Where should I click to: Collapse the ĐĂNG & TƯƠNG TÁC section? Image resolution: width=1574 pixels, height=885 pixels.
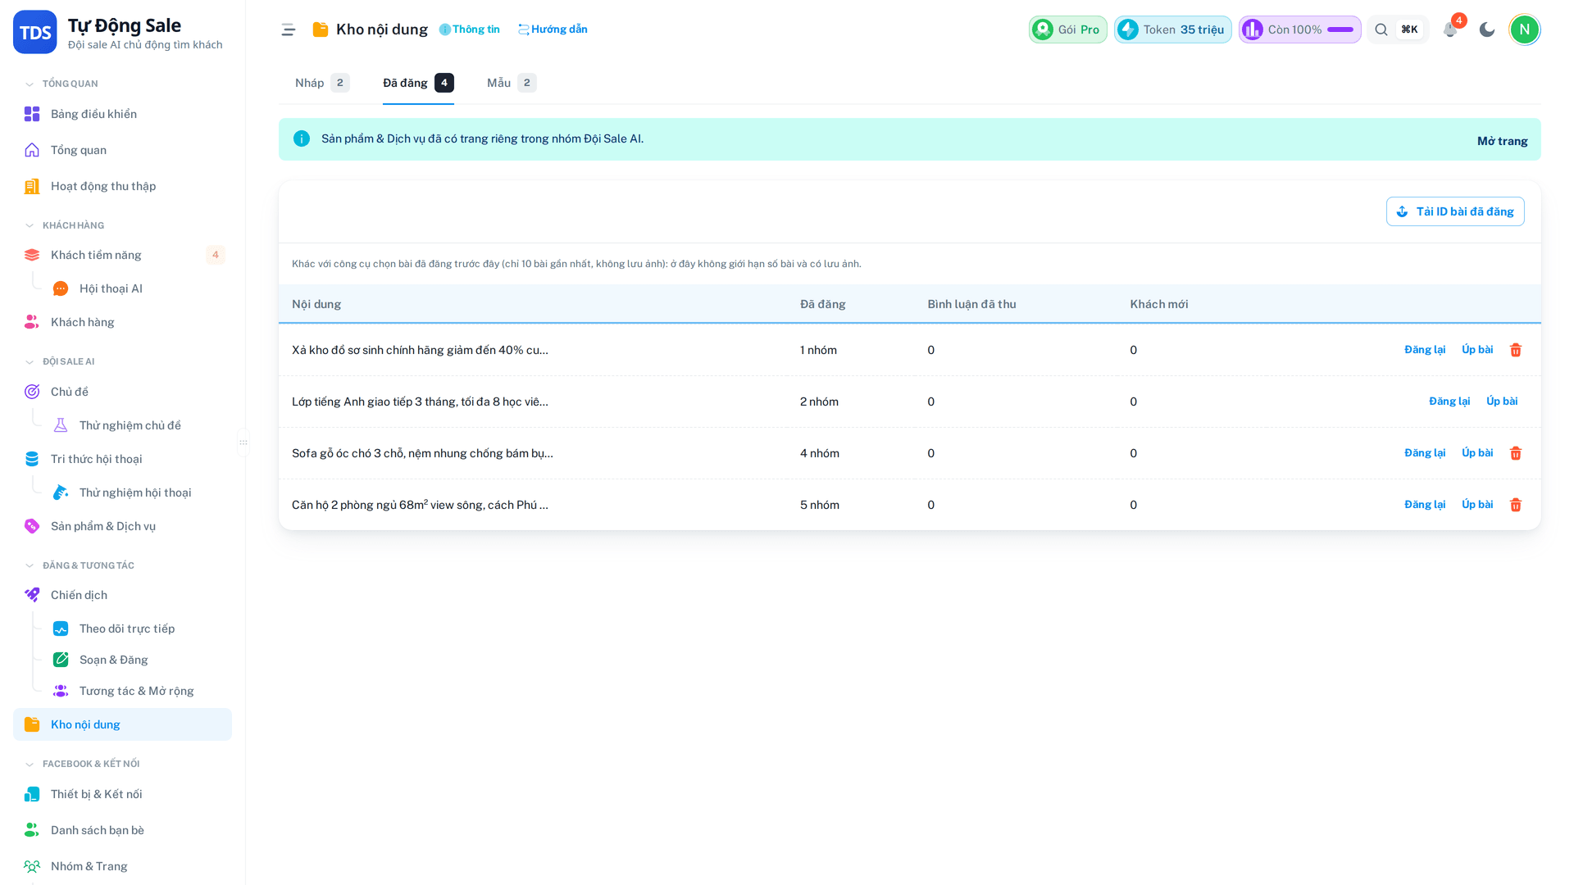[80, 565]
